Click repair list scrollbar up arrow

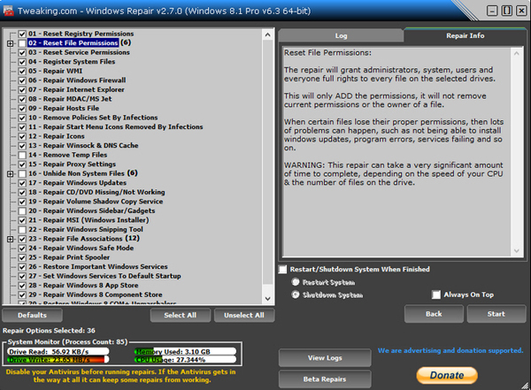[267, 34]
